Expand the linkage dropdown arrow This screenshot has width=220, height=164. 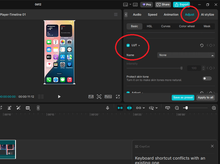144,108
